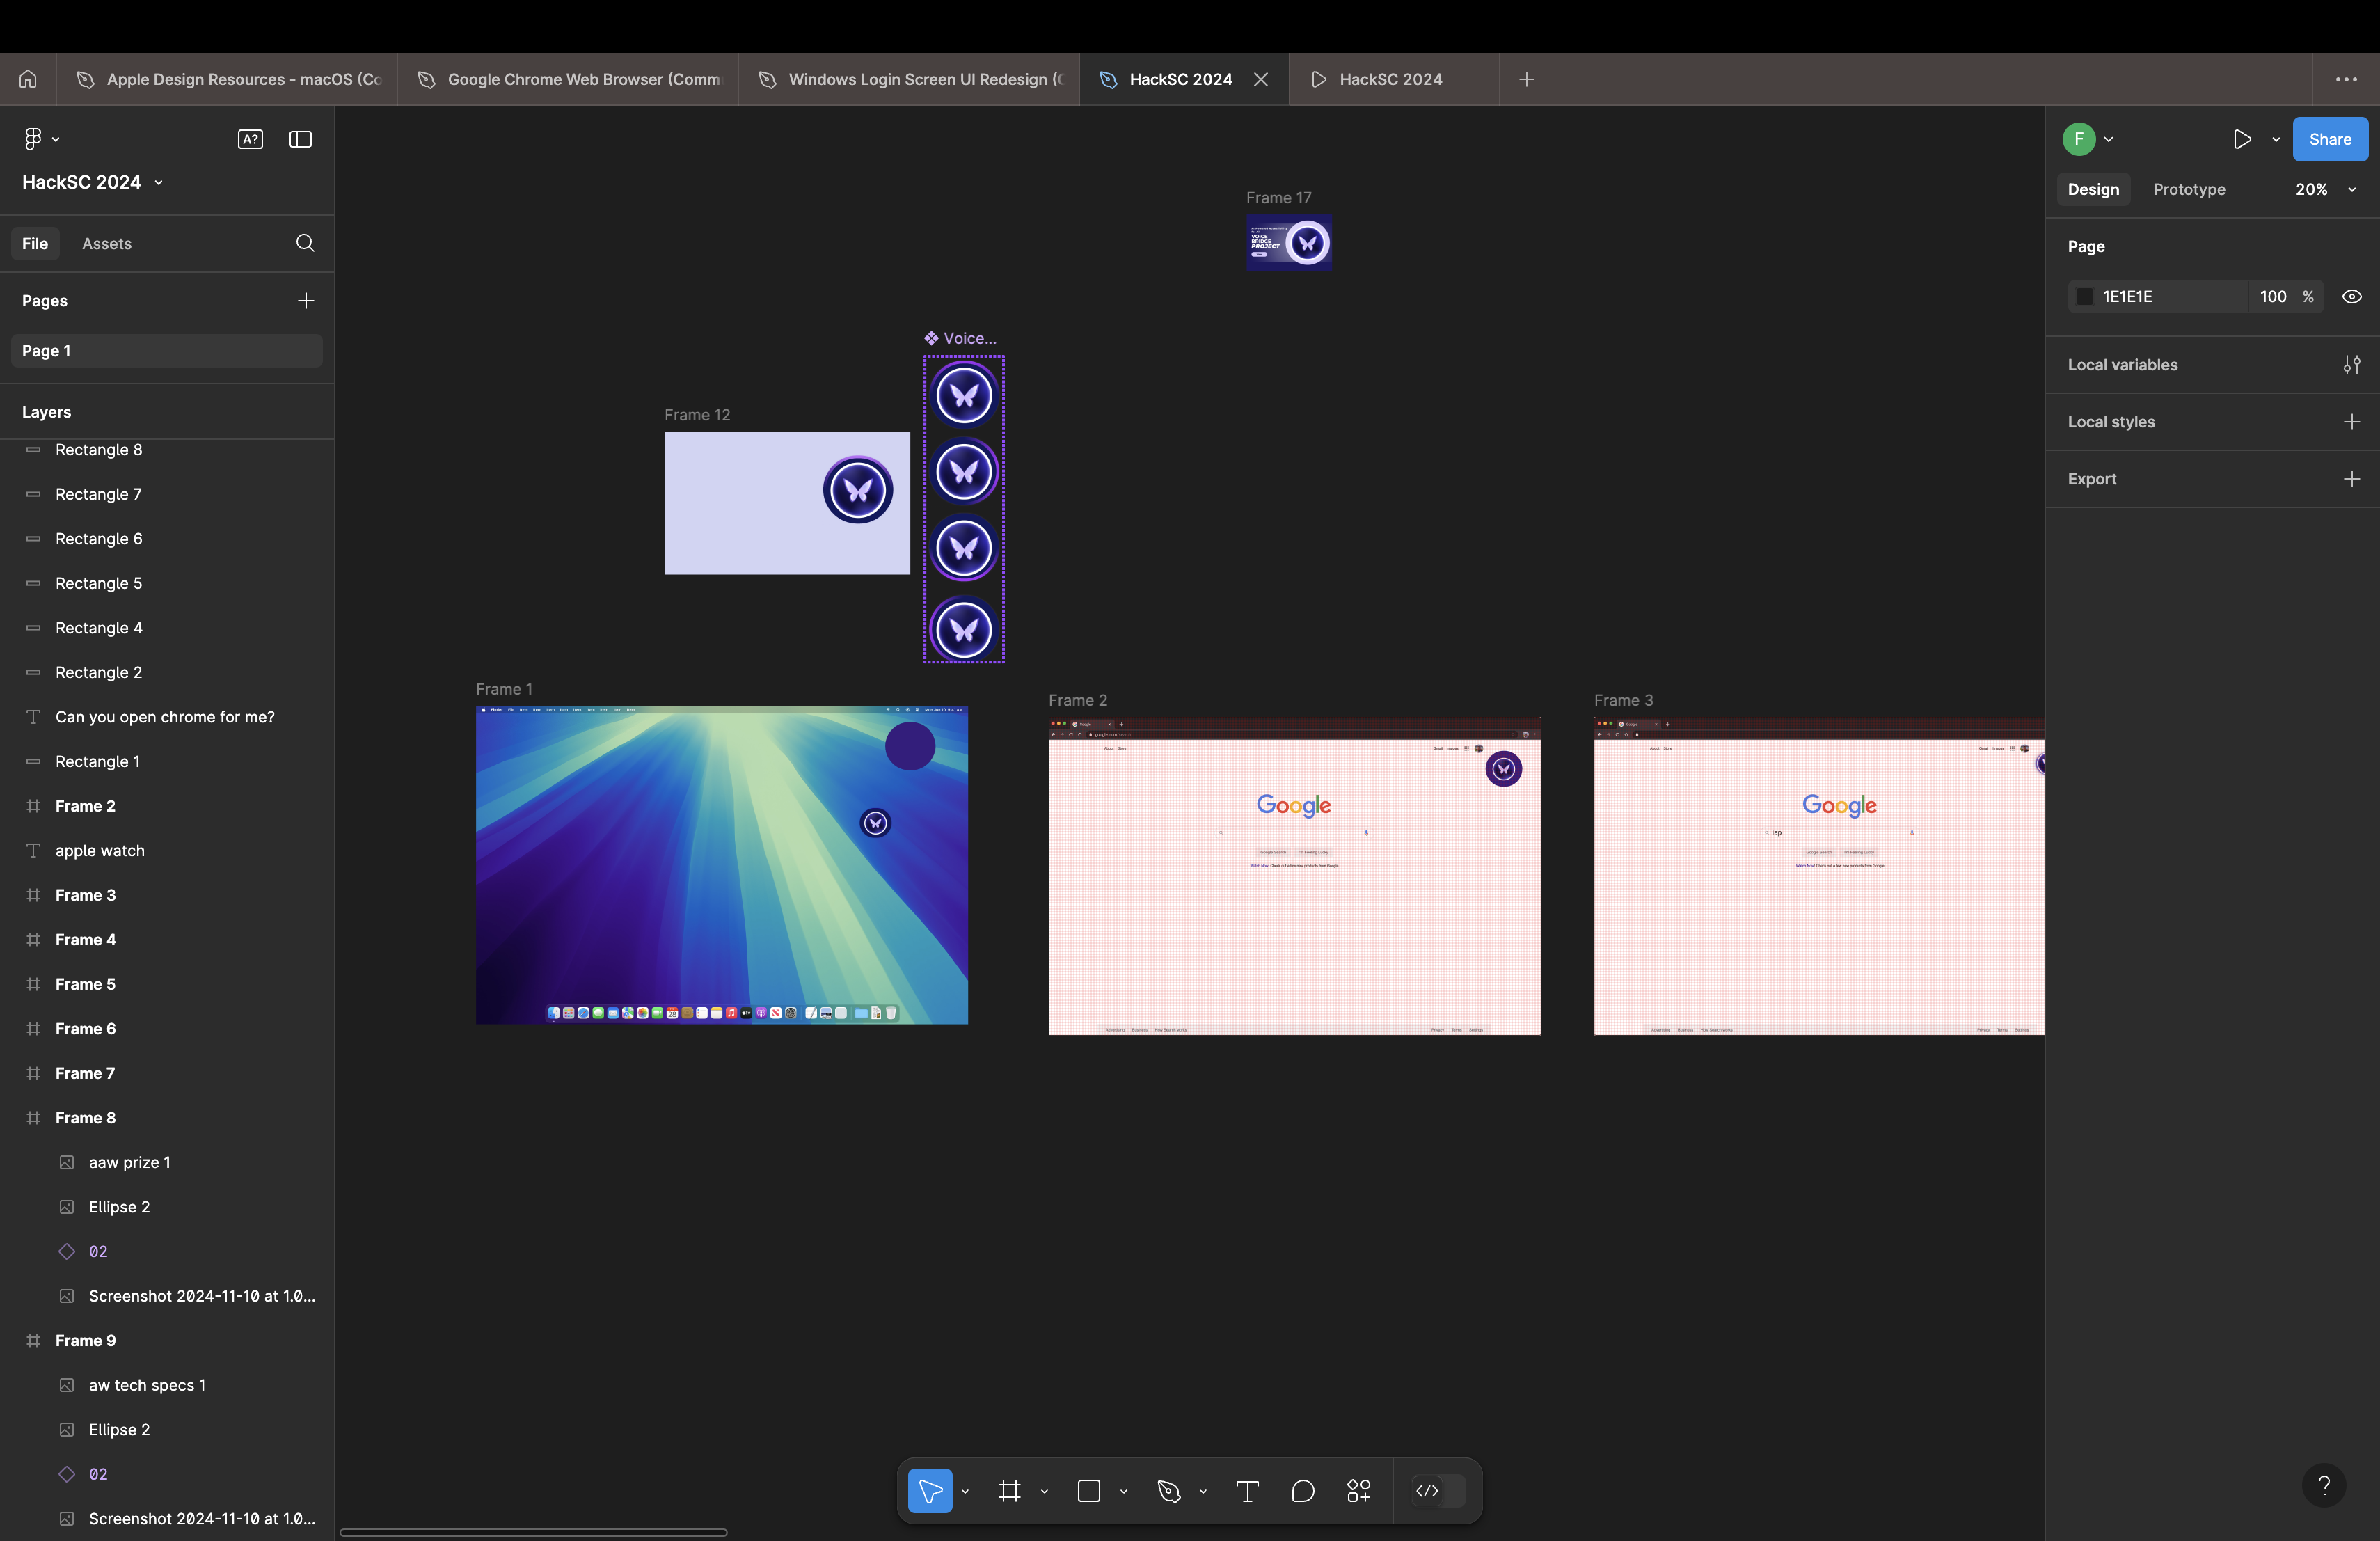Open Local variables settings icon
The width and height of the screenshot is (2380, 1541).
click(2351, 365)
